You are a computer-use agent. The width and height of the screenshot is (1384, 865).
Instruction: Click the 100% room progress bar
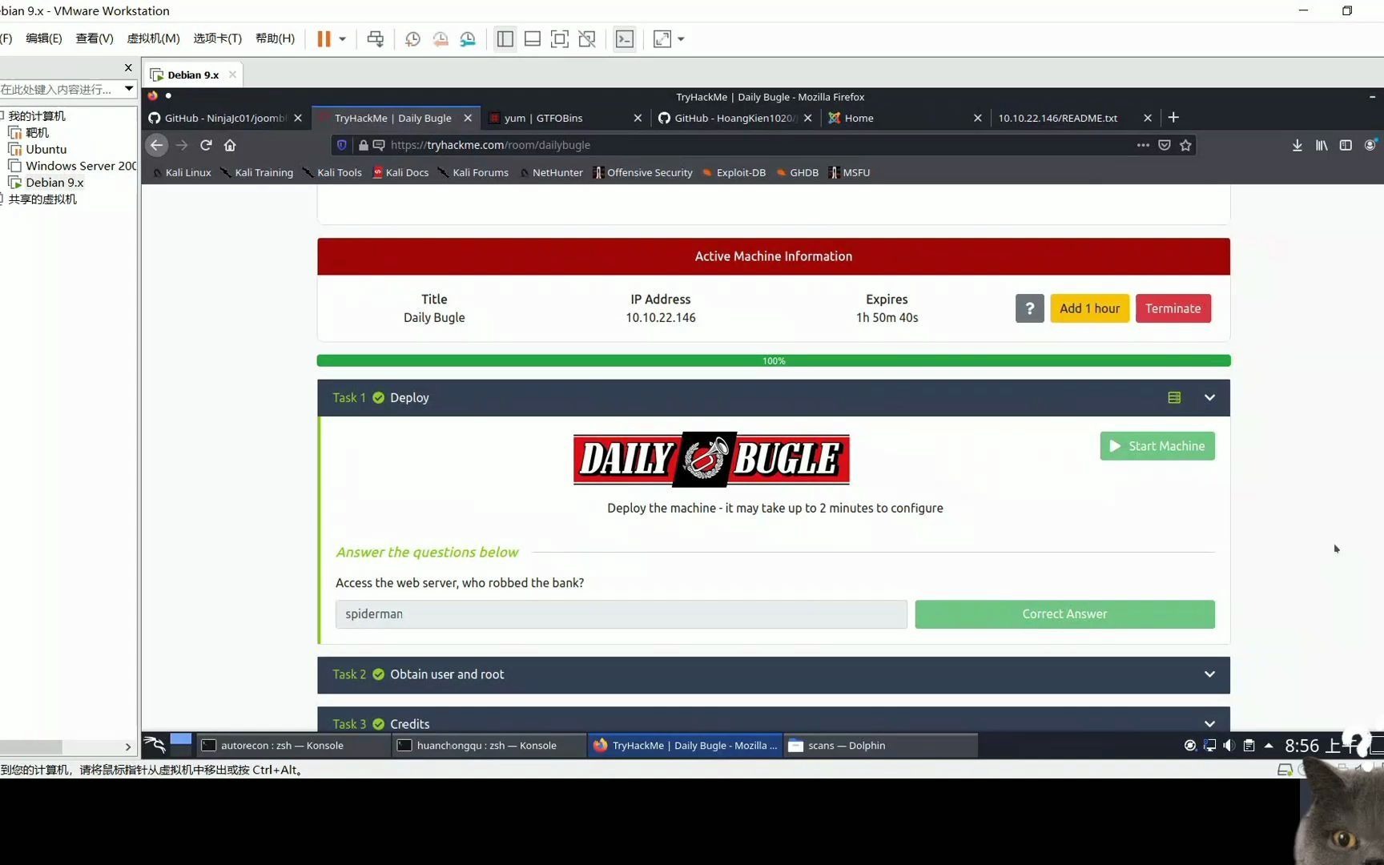click(774, 360)
